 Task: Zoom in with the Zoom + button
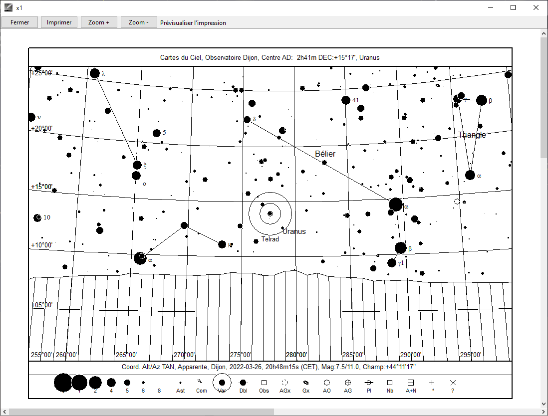point(99,22)
